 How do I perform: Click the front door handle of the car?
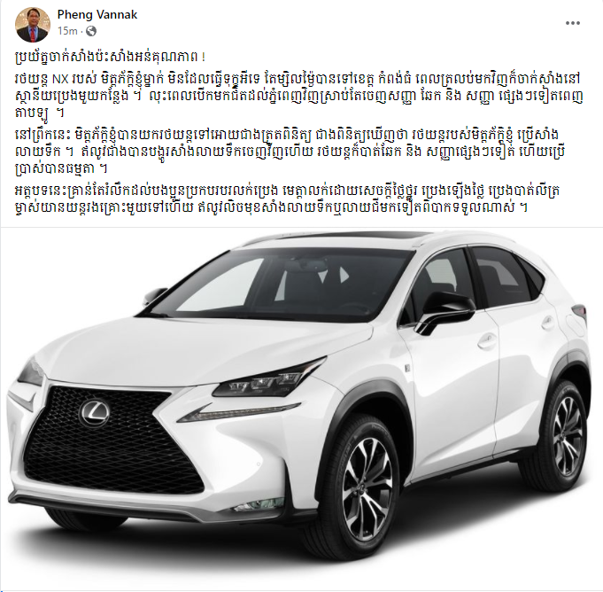click(486, 341)
